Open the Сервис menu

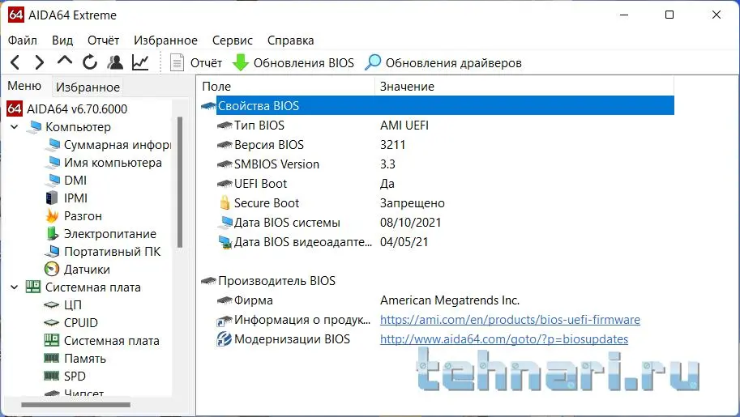232,40
